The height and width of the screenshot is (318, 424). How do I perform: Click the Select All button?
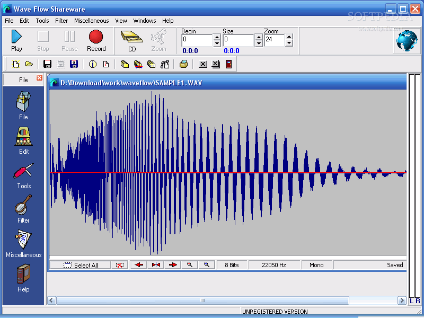81,265
